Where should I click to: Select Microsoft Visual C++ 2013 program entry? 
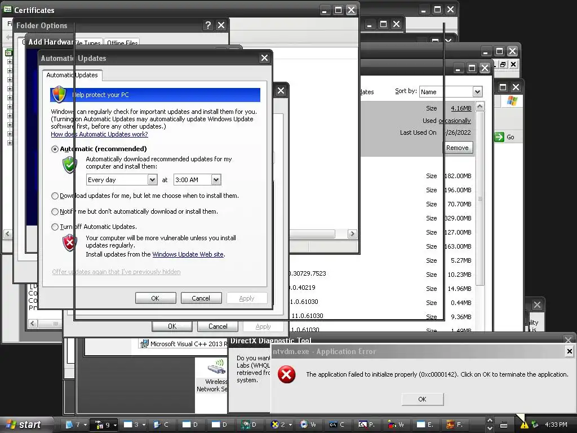click(183, 344)
